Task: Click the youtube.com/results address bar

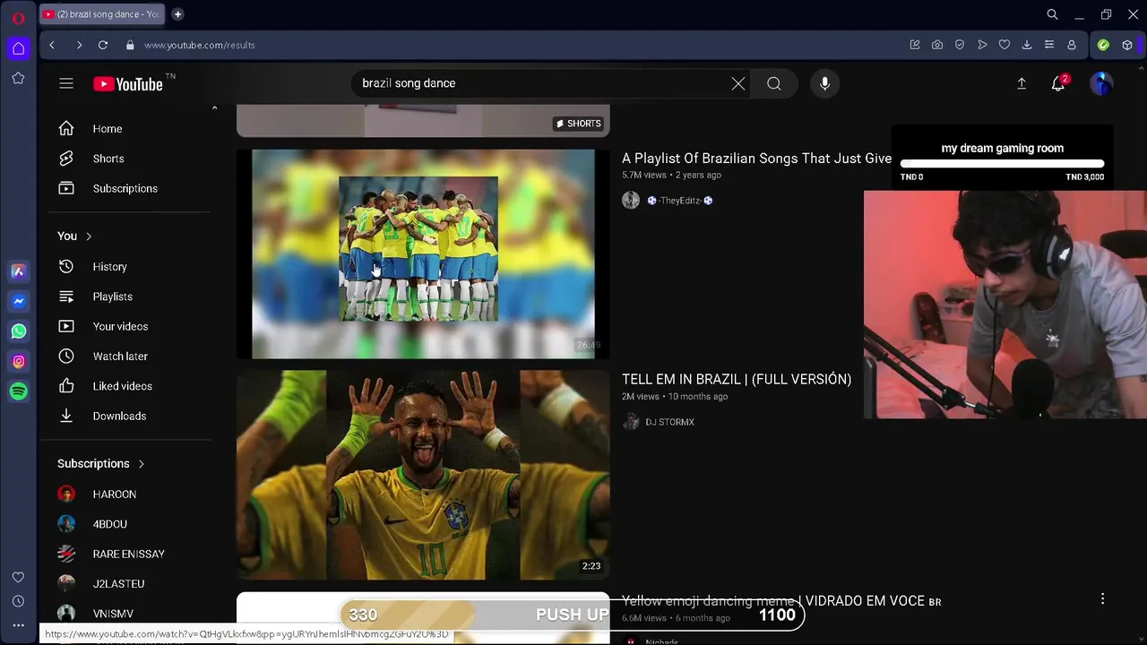Action: pos(200,45)
